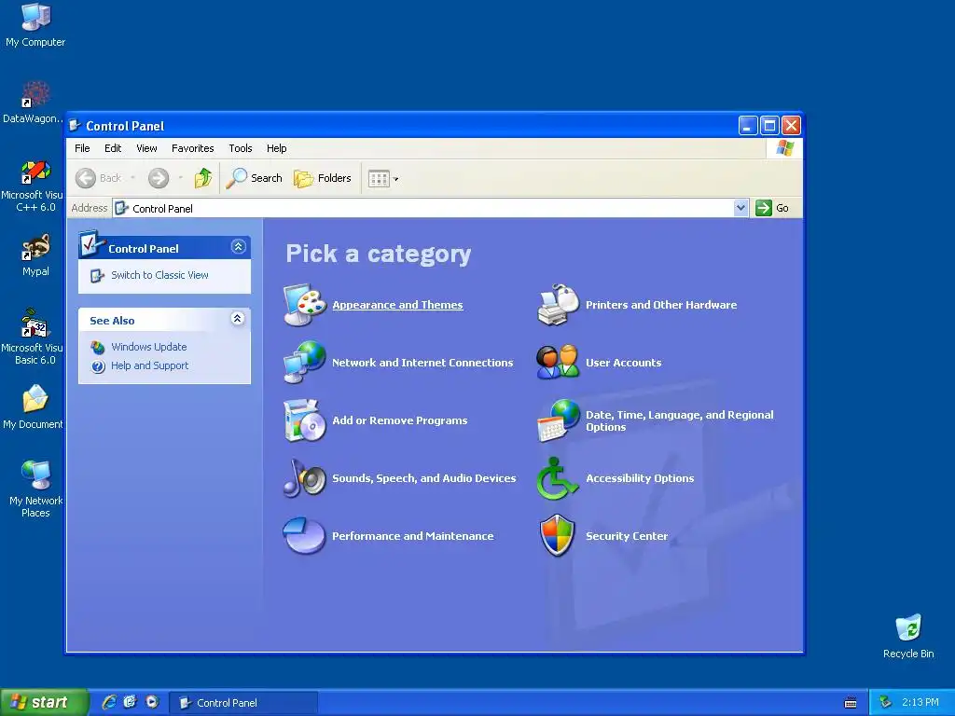Open the Performance and Maintenance pie chart icon
The image size is (955, 716).
[305, 536]
